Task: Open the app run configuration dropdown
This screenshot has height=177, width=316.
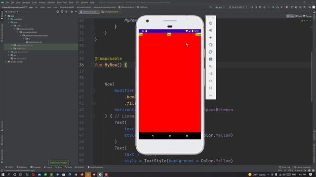Action: coord(220,7)
